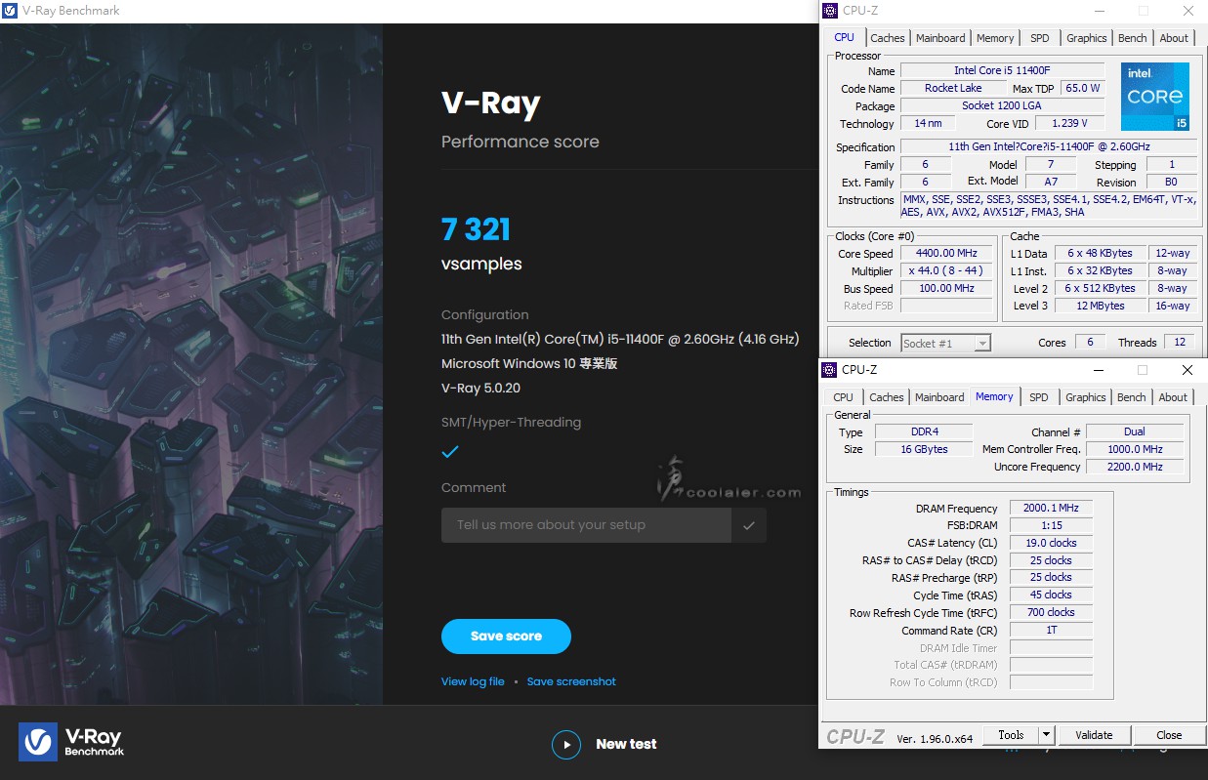Click the '7 321' vsamples score
1208x780 pixels.
click(476, 229)
